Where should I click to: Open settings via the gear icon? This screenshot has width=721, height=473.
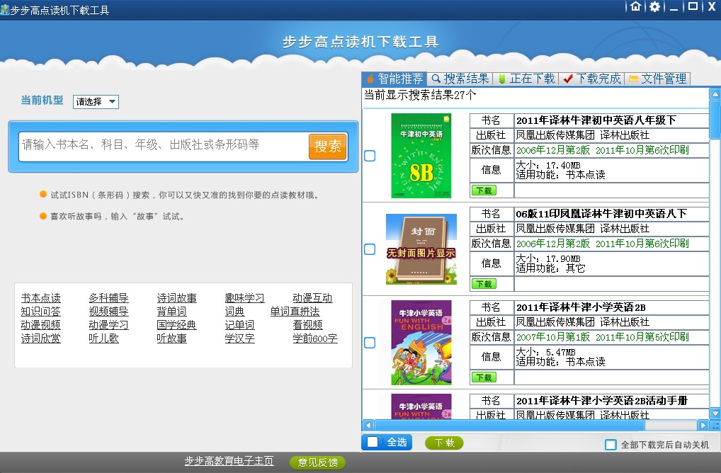coord(654,6)
